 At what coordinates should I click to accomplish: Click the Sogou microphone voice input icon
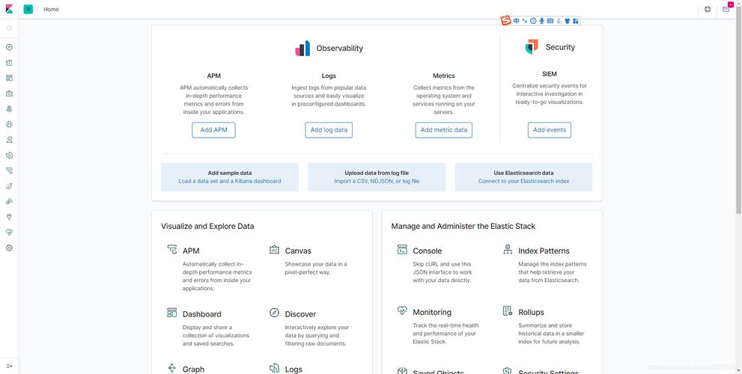(541, 21)
